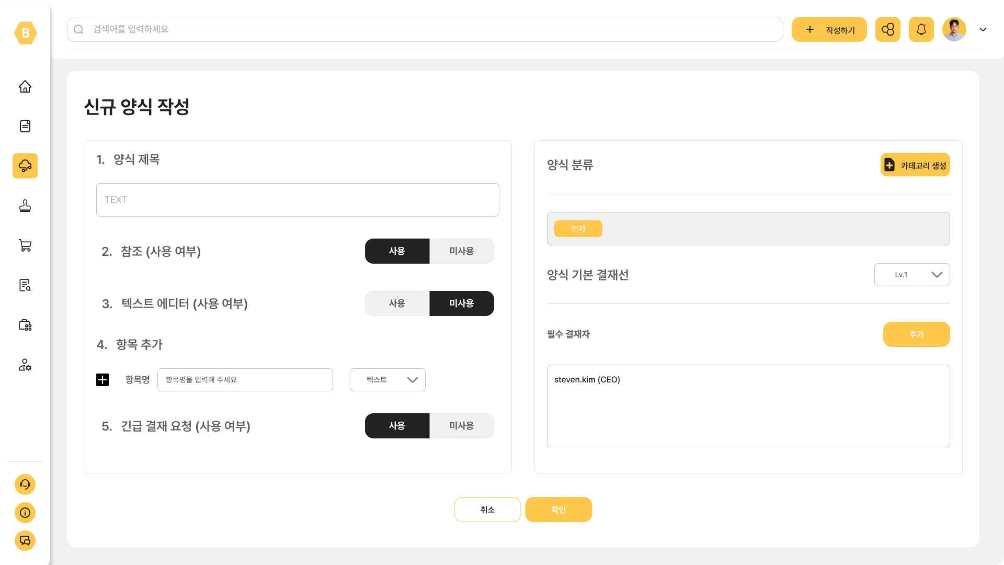
Task: Click 추가 to add required approver
Action: [x=916, y=334]
